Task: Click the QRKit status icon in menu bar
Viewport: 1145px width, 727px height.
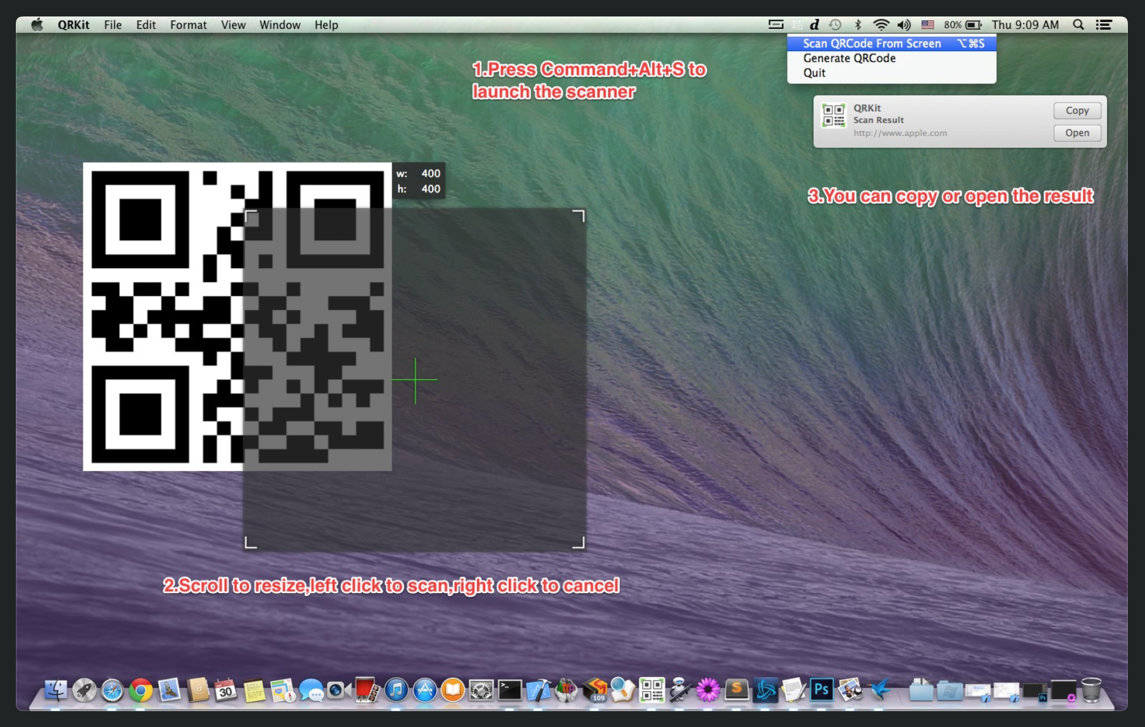Action: (796, 25)
